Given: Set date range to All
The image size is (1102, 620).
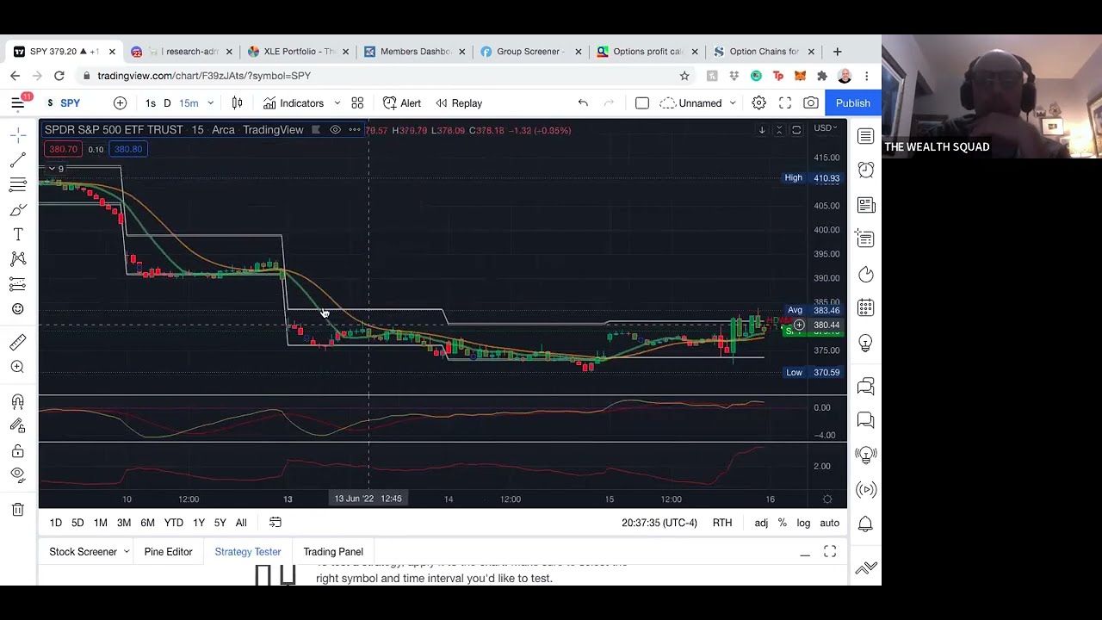Looking at the screenshot, I should pyautogui.click(x=241, y=523).
